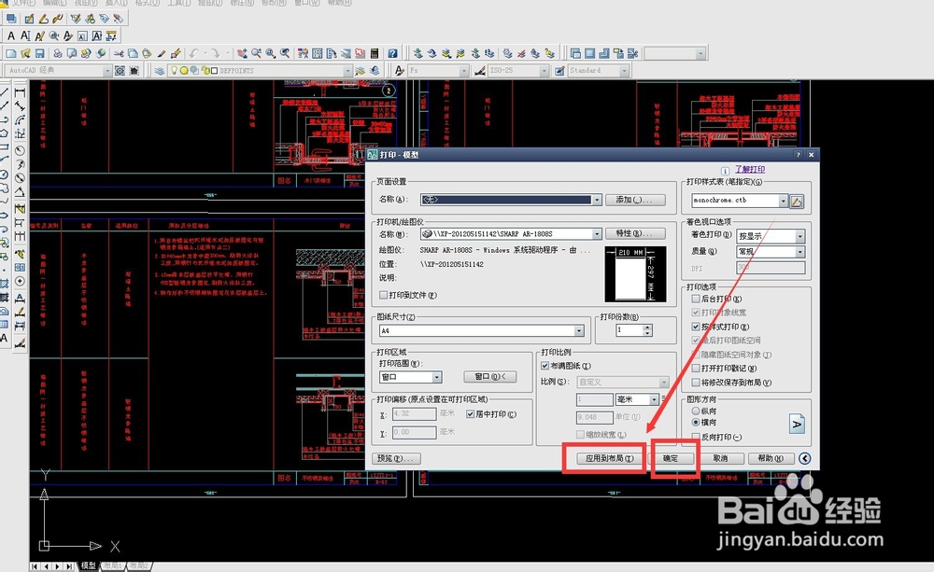Screen dimensions: 934x572
Task: Click the Copy icon in the toolbar
Action: click(x=133, y=53)
